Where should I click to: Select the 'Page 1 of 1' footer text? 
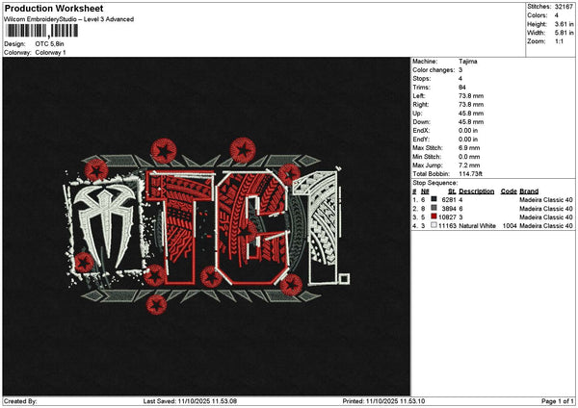(558, 401)
